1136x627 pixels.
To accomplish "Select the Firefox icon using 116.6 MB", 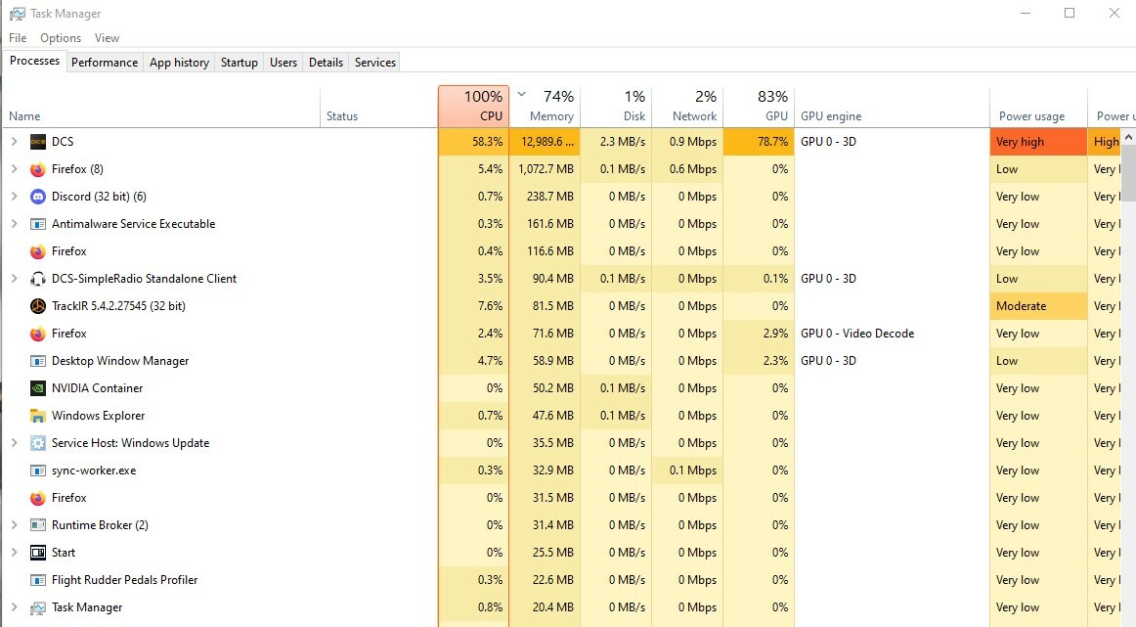I will [38, 251].
